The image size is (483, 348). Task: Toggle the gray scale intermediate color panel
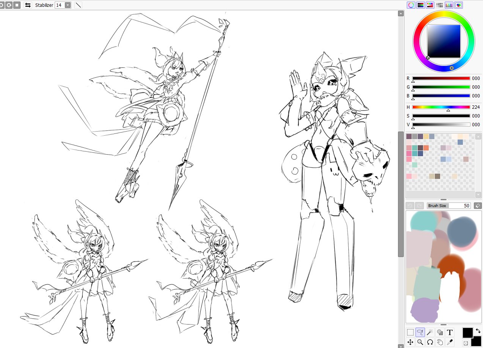point(439,5)
